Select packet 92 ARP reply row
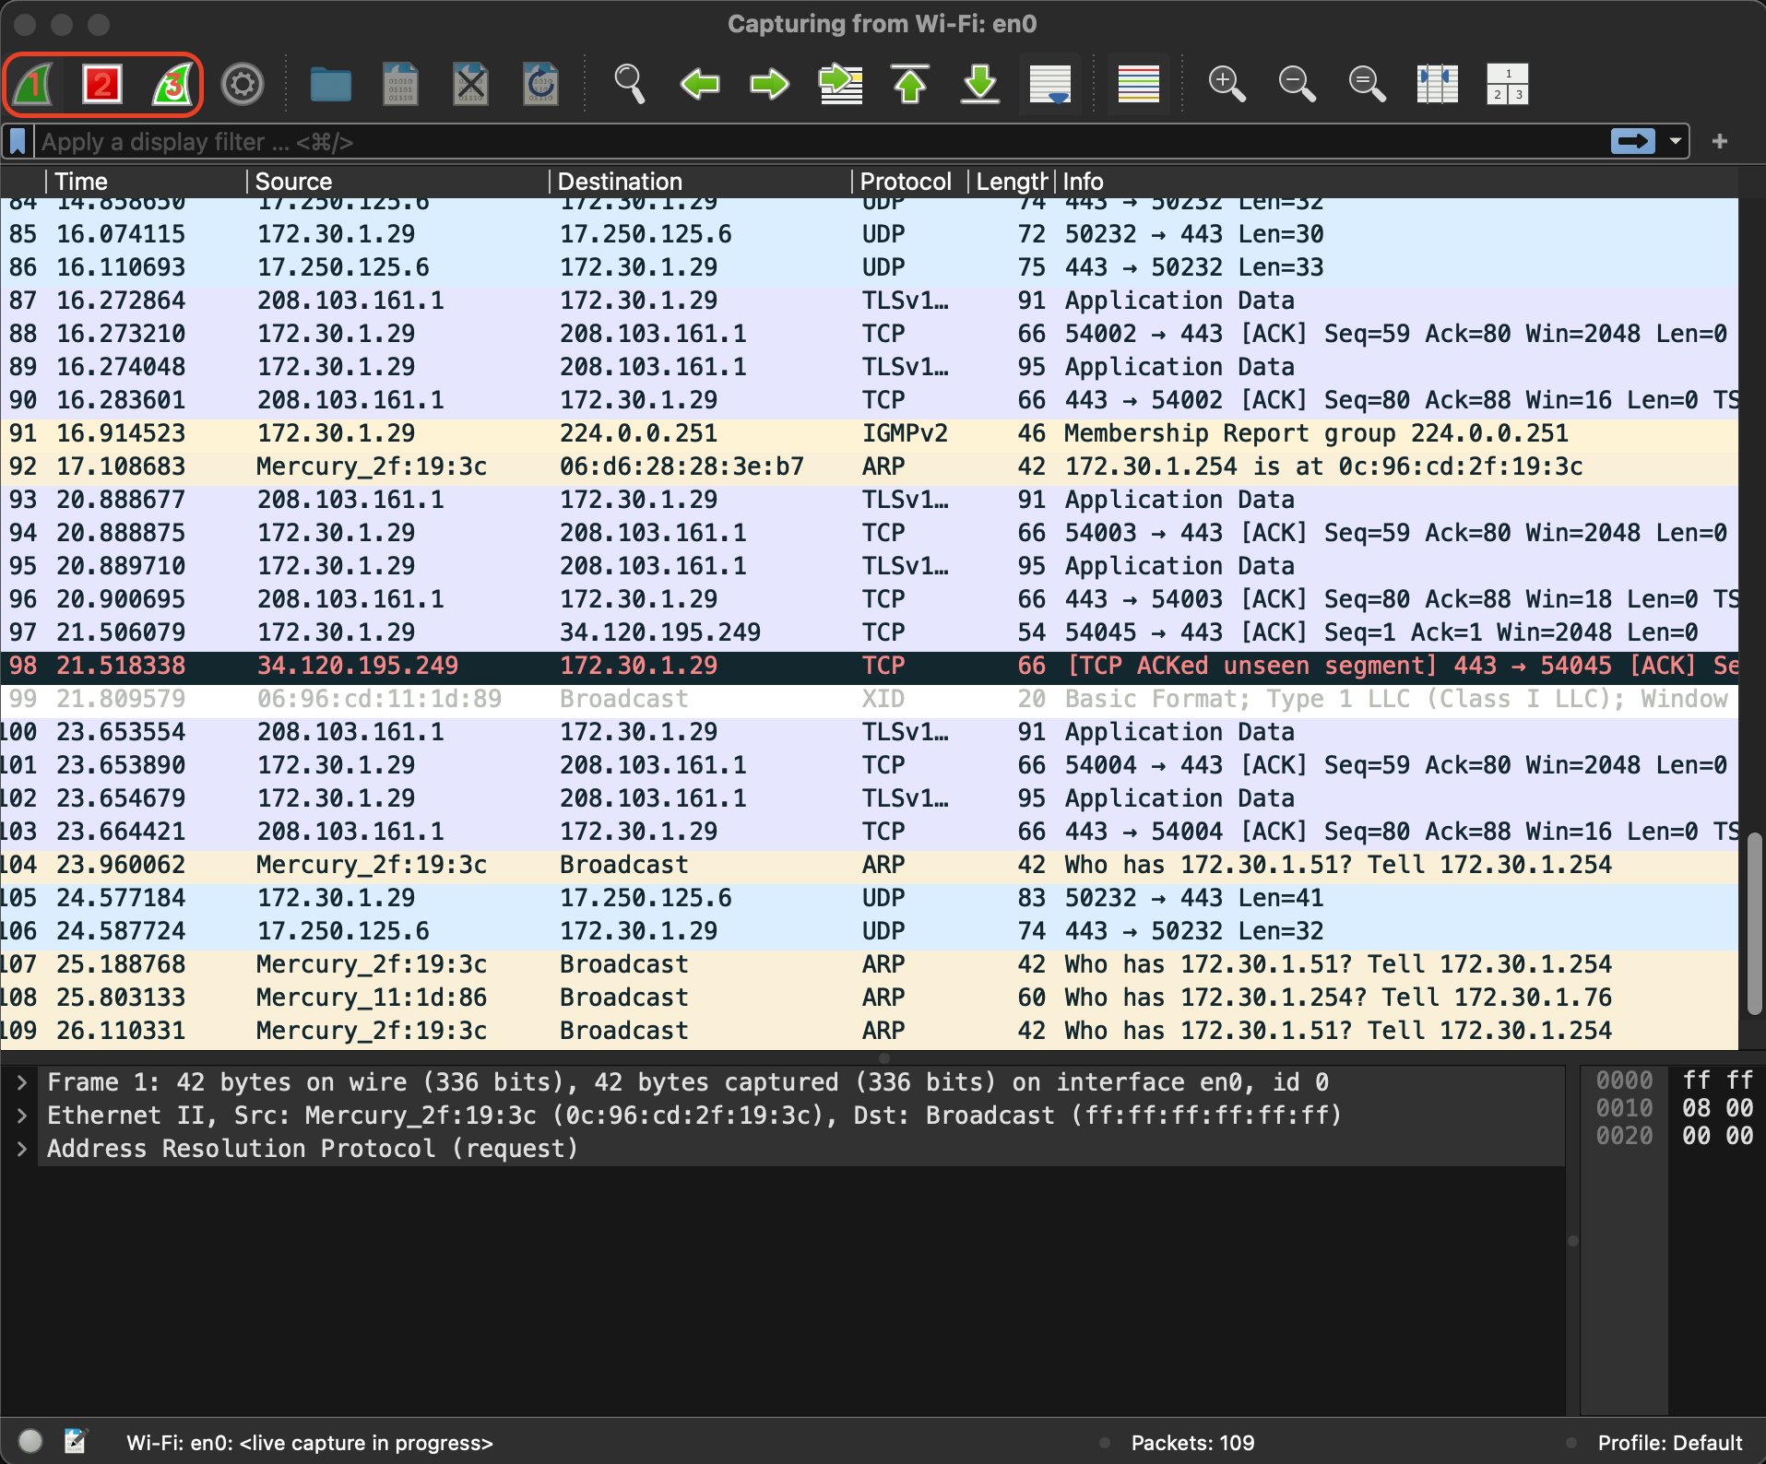Image resolution: width=1766 pixels, height=1464 pixels. click(x=869, y=466)
